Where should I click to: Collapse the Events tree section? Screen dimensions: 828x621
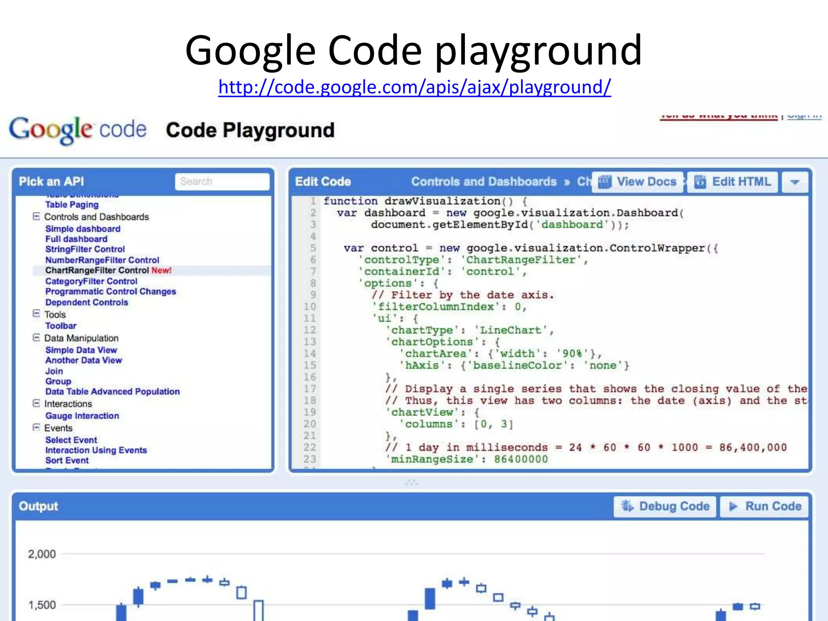click(x=36, y=427)
